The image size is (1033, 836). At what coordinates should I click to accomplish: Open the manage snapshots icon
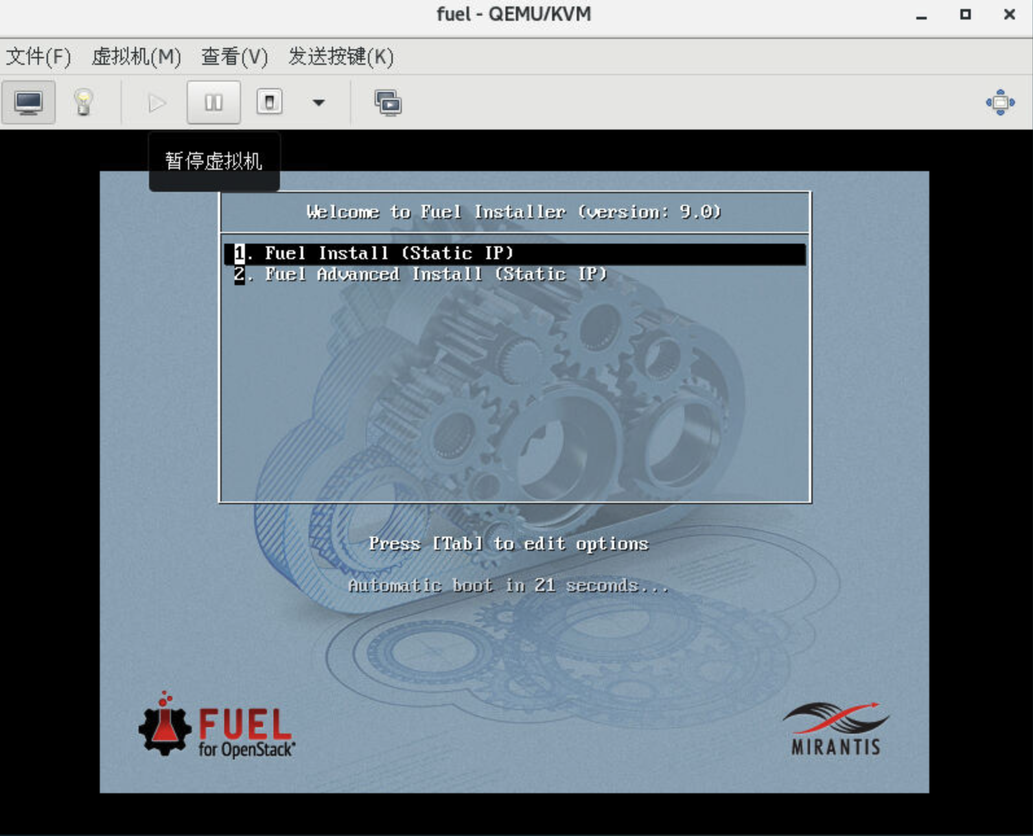[388, 102]
